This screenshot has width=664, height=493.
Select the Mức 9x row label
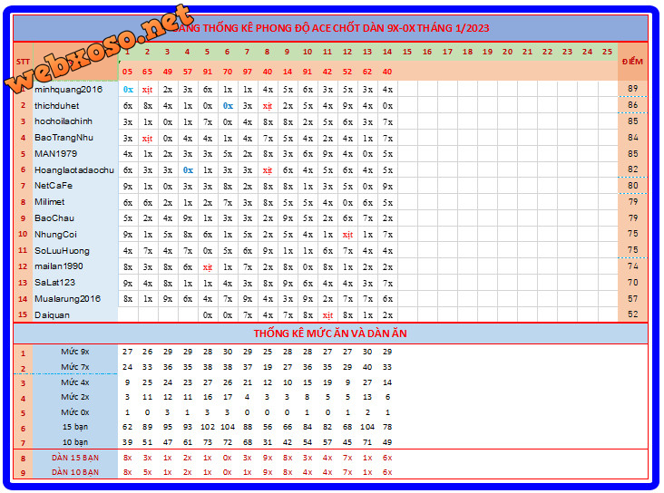coord(75,352)
